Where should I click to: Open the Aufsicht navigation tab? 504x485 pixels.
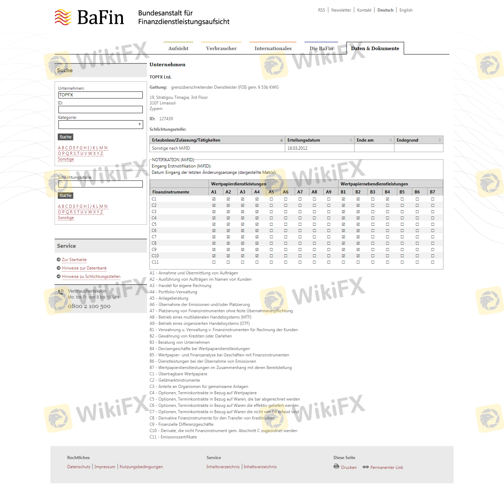click(178, 48)
